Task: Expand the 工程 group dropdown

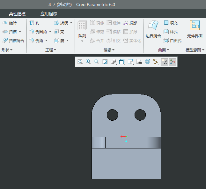Action: tap(55, 50)
